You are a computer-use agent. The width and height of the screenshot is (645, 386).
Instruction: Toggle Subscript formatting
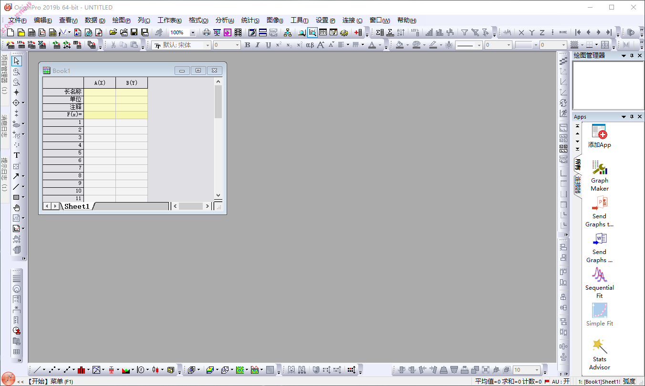[289, 45]
